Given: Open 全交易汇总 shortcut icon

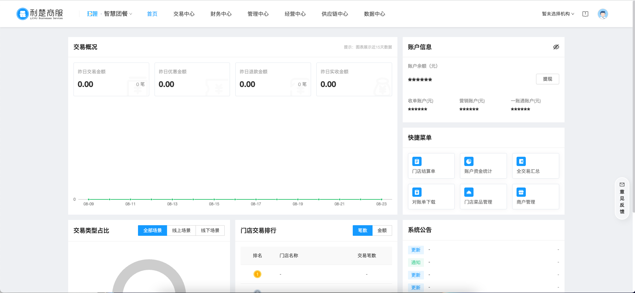Looking at the screenshot, I should (521, 161).
